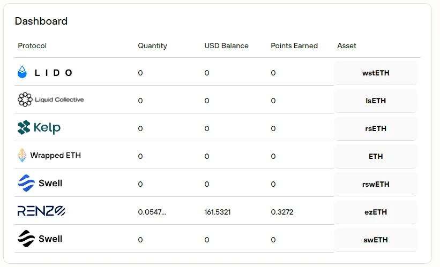Viewport: 440px width, 267px height.
Task: Click the Kelp row USD balance value
Action: point(207,128)
